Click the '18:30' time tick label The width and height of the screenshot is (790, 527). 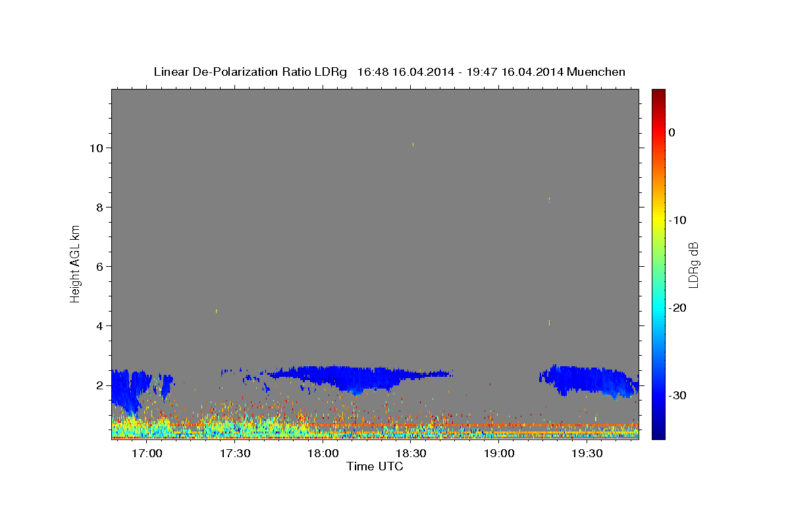(411, 454)
